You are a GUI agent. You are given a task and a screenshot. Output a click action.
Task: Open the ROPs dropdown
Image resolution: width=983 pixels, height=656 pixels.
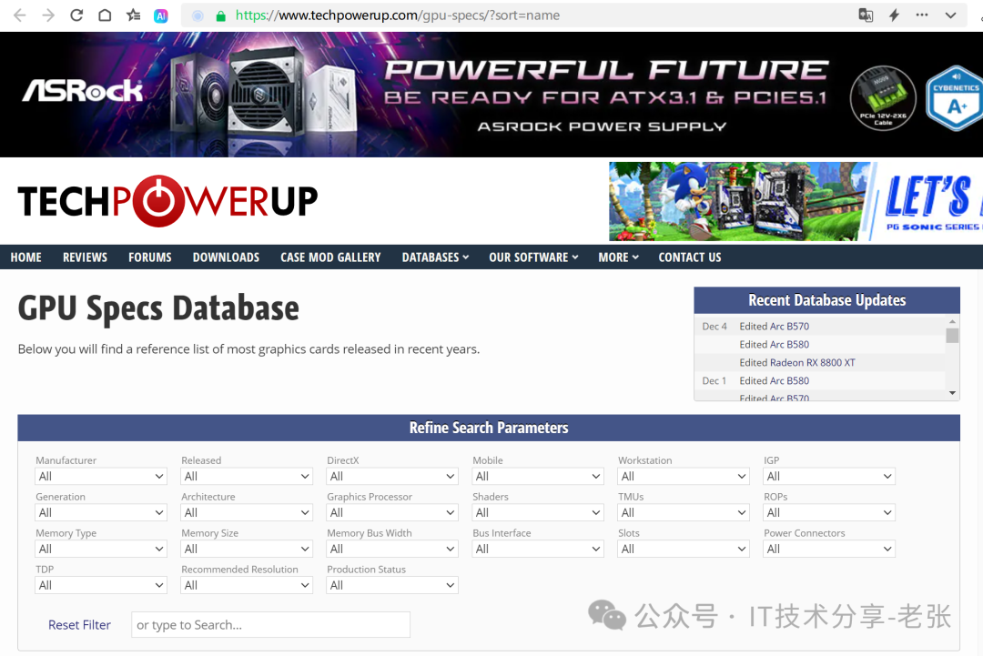[x=829, y=512]
